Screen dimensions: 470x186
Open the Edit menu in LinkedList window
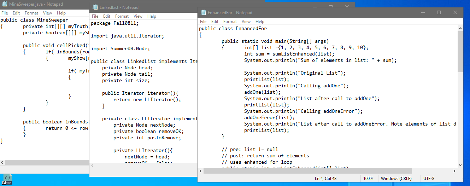pos(107,16)
